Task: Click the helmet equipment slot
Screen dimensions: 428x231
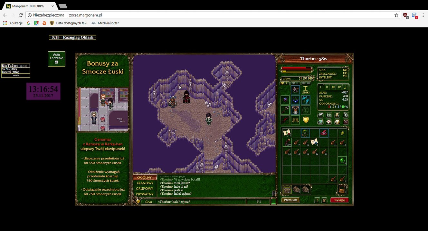Action: (295, 90)
